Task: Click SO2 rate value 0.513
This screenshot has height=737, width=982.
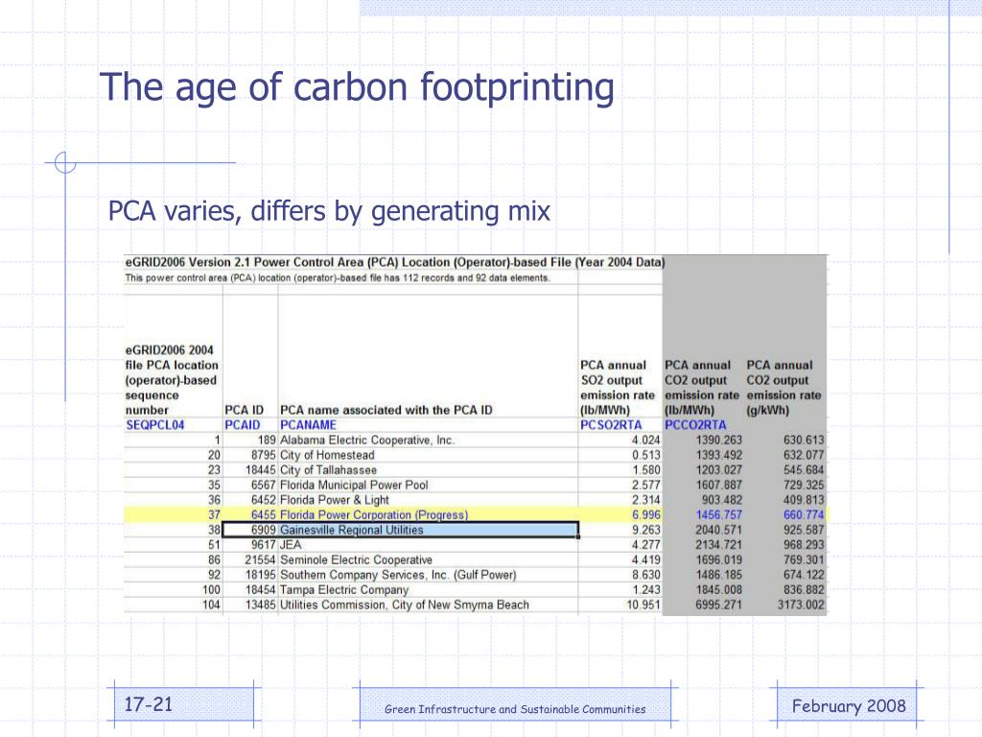Action: (645, 455)
